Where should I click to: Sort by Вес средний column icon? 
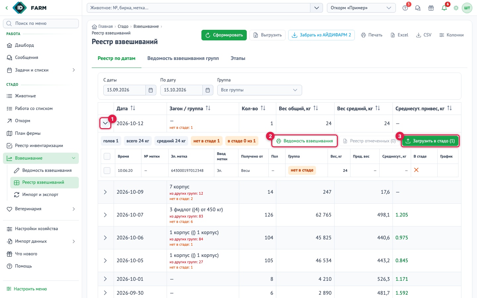coord(378,108)
